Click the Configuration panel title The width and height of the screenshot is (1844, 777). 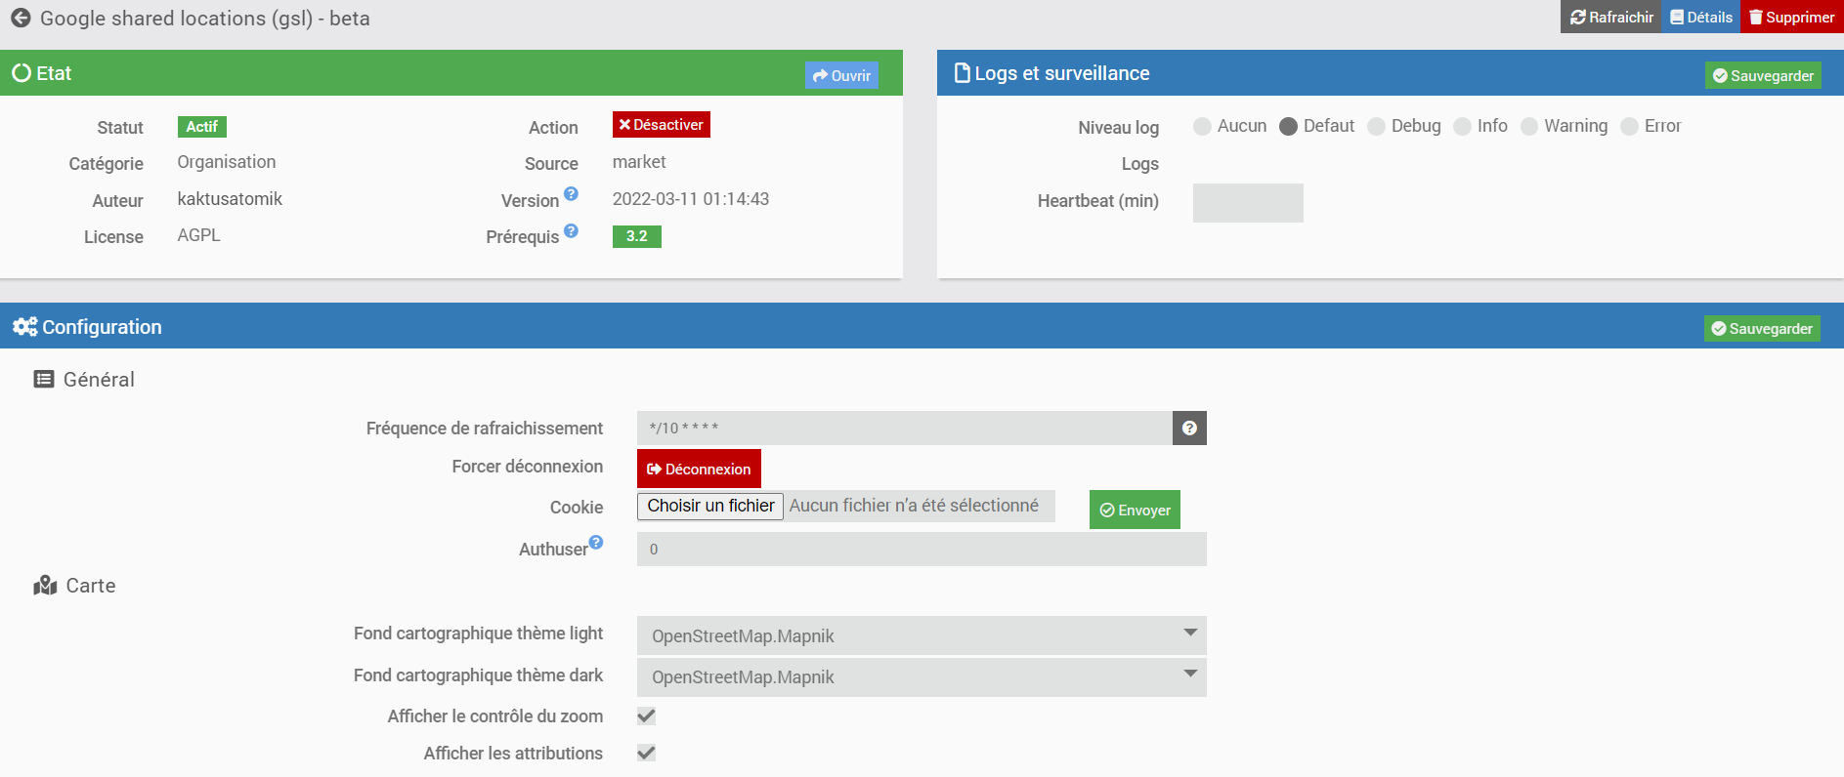(102, 327)
